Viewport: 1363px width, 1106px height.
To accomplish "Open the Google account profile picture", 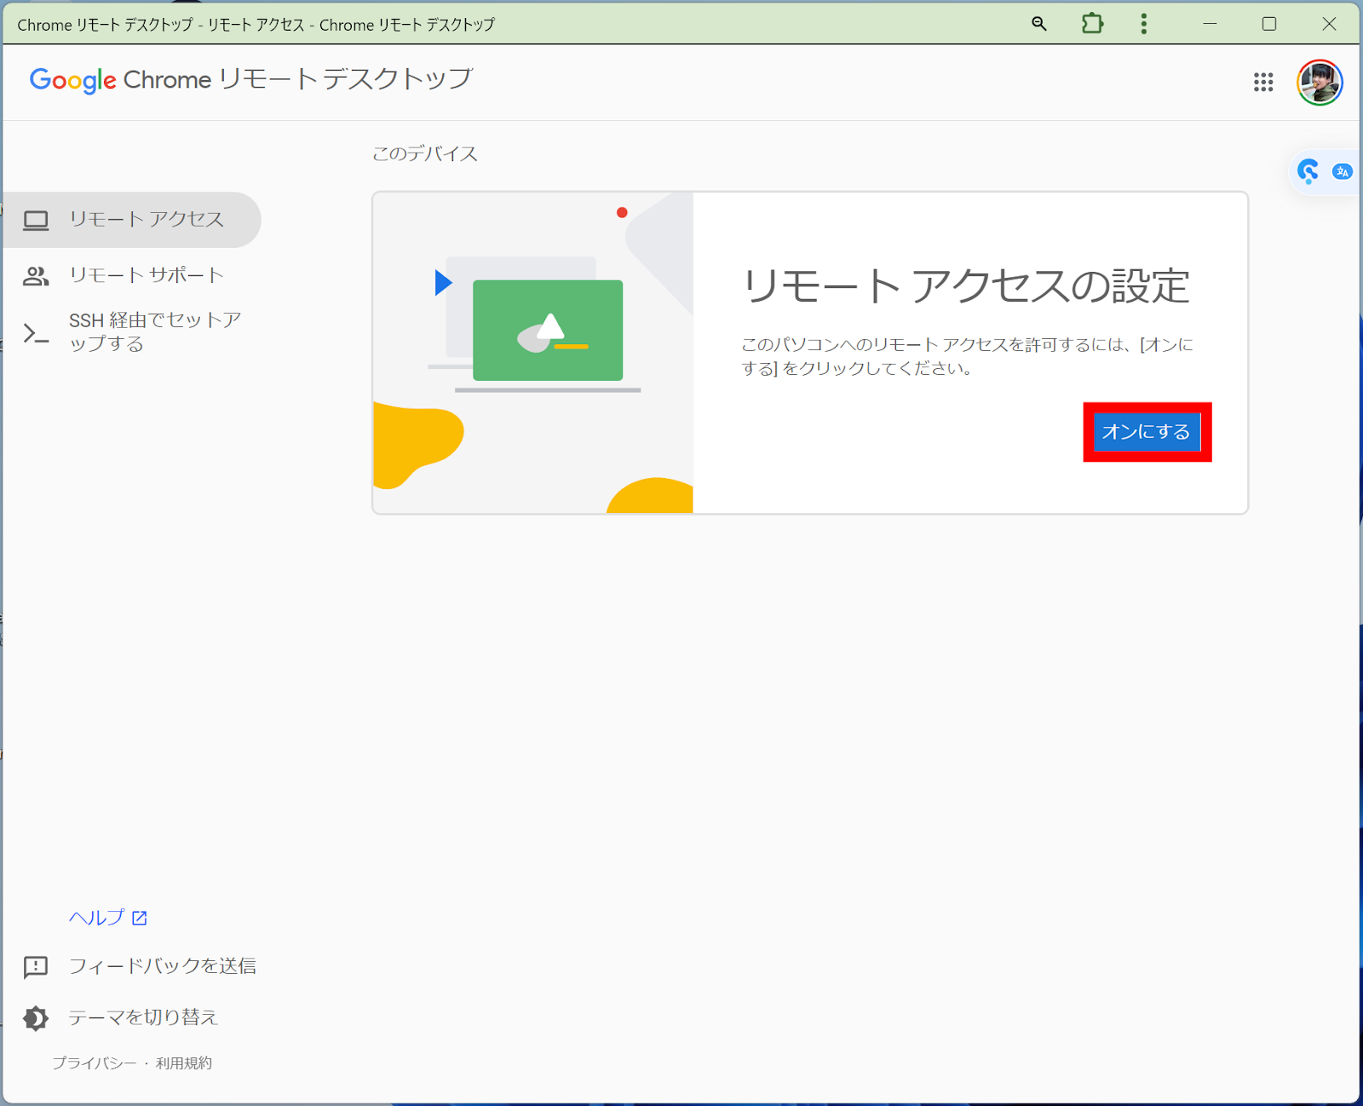I will pos(1320,83).
